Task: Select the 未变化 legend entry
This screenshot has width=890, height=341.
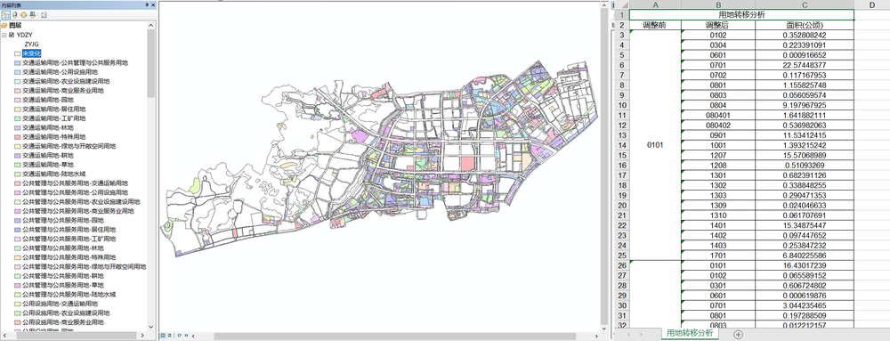Action: tap(32, 53)
